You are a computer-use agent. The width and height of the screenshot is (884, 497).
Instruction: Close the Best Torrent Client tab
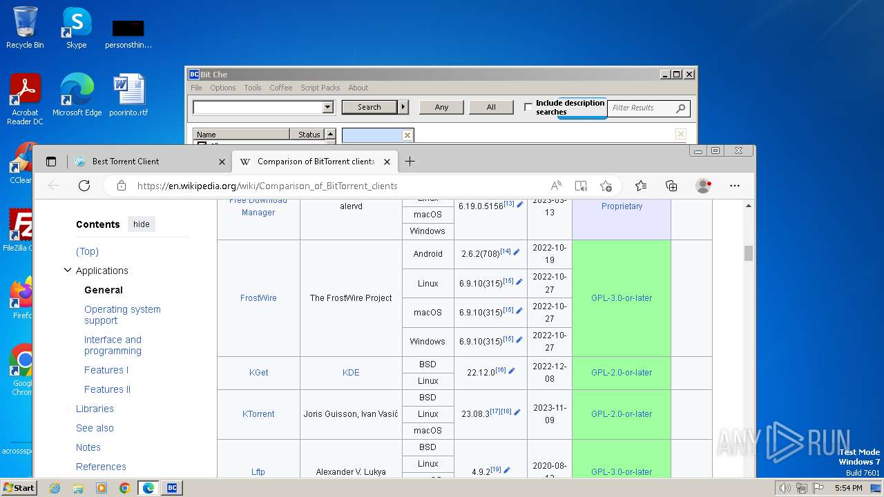click(x=222, y=162)
